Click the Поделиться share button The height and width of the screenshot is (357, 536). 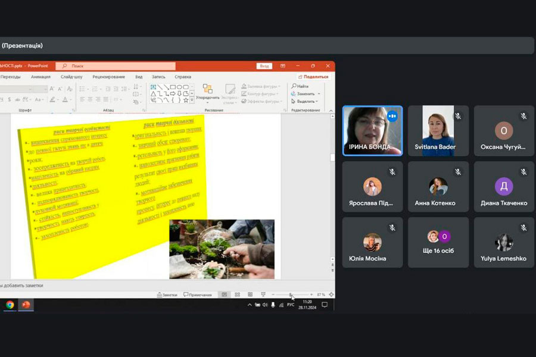point(313,77)
